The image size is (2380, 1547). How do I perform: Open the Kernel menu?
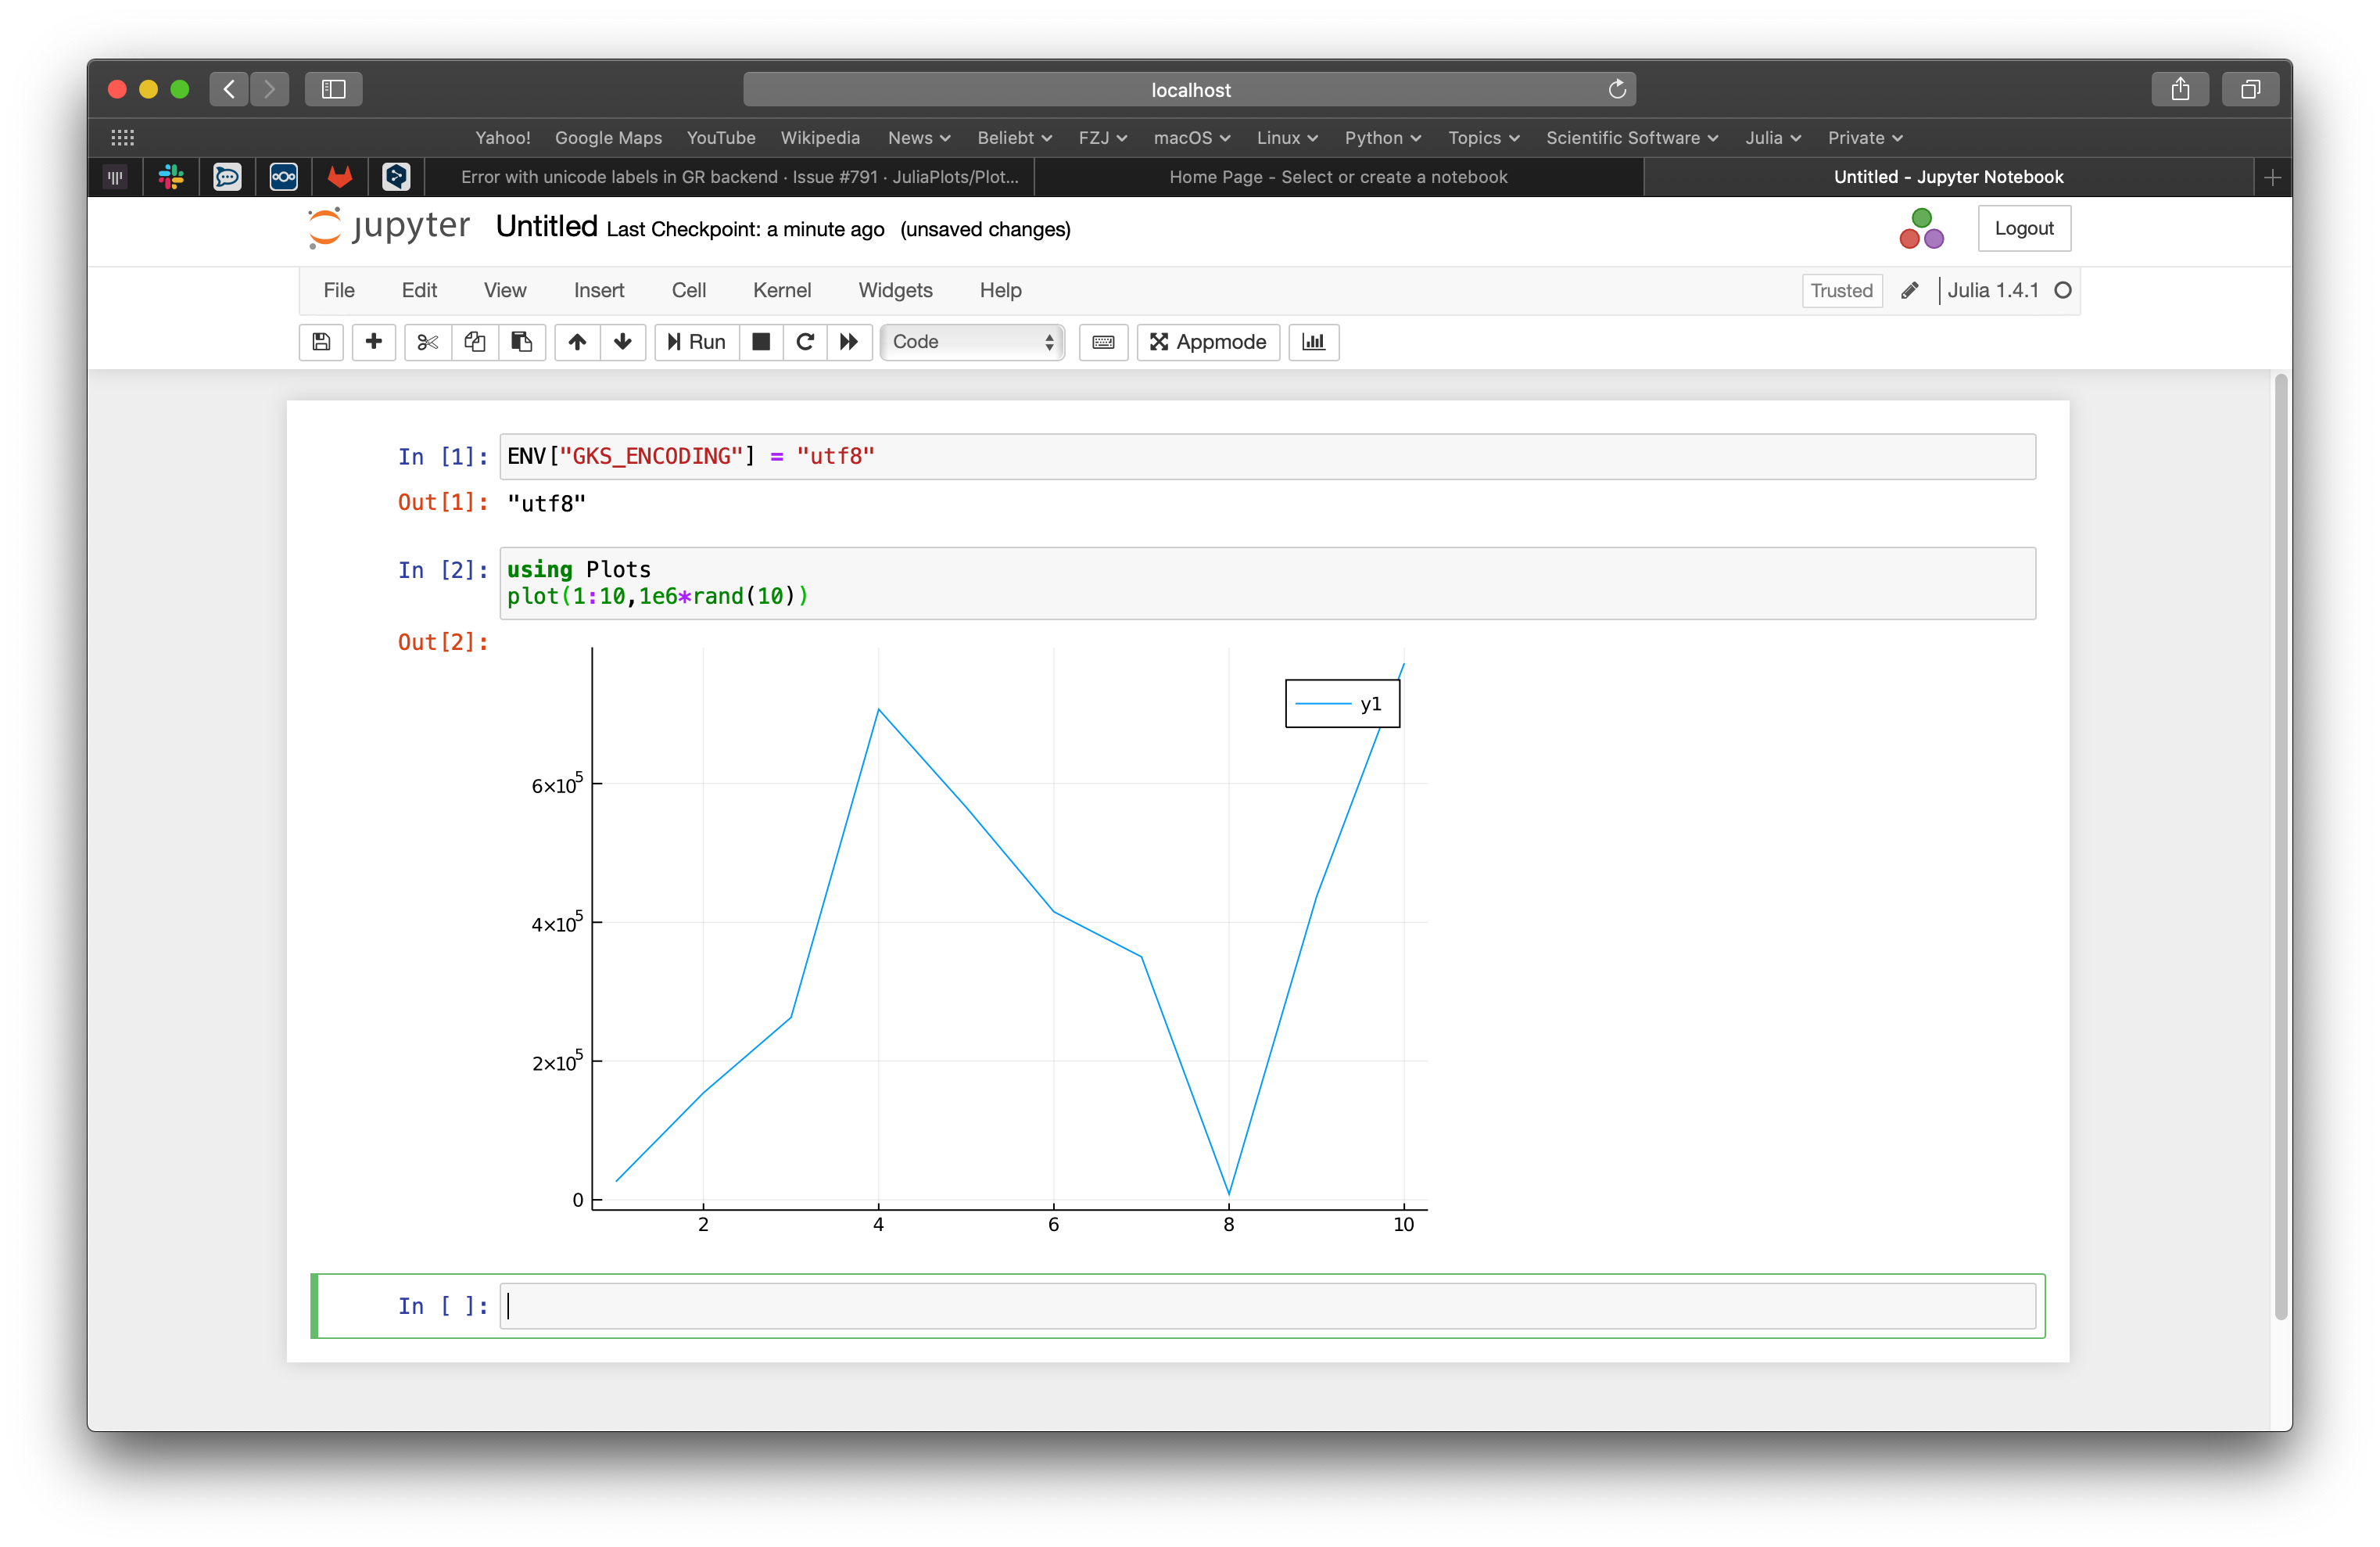[x=782, y=290]
